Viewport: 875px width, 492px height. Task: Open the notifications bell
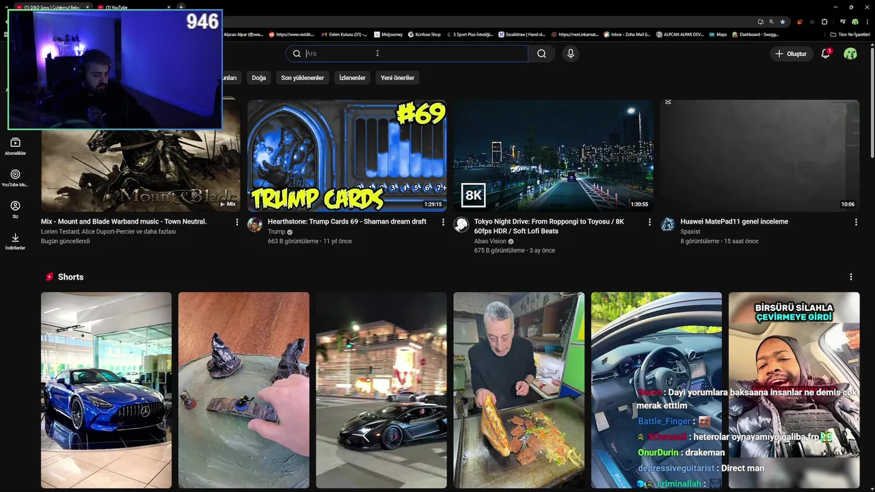tap(826, 53)
